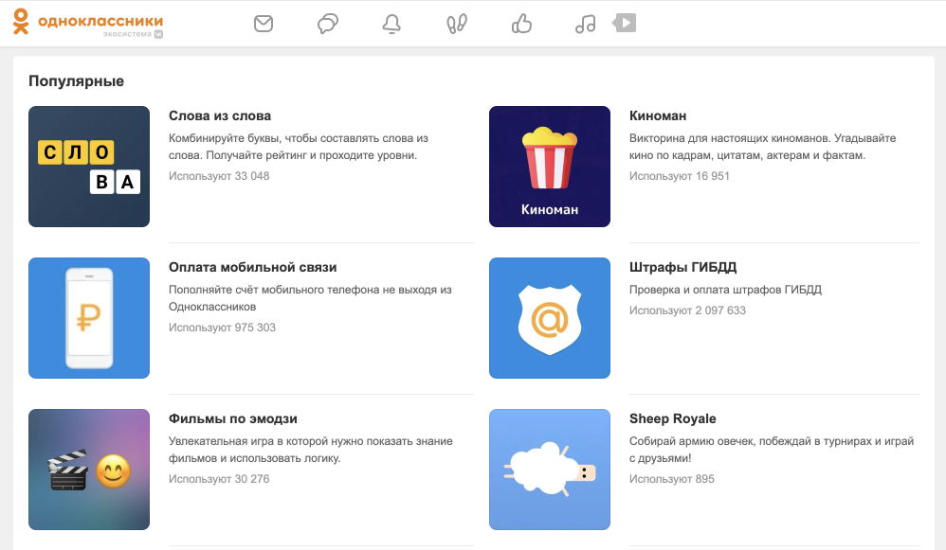The image size is (946, 550).
Task: Click 'Пополняйте счёт мобильного телефона' description
Action: coord(310,298)
